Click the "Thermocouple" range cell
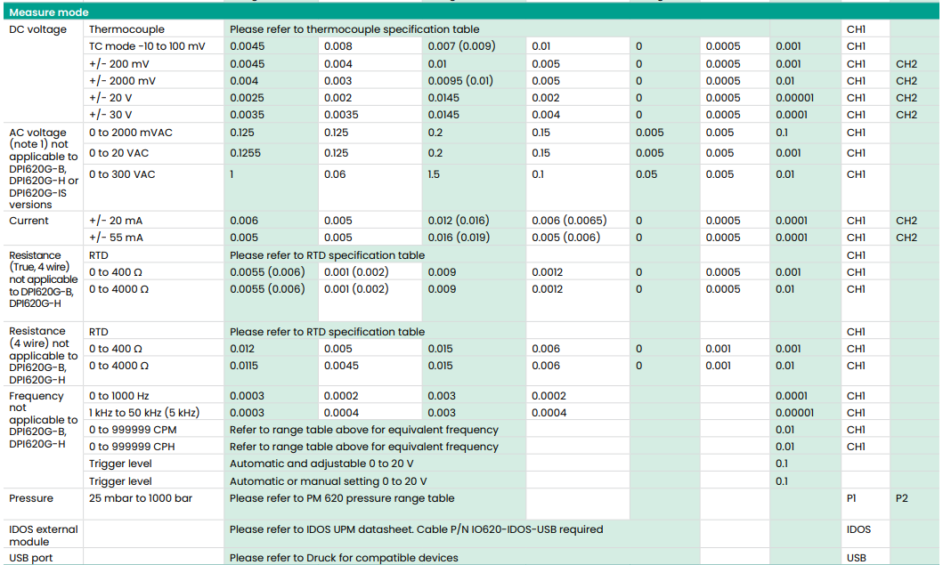This screenshot has width=943, height=565. 127,28
